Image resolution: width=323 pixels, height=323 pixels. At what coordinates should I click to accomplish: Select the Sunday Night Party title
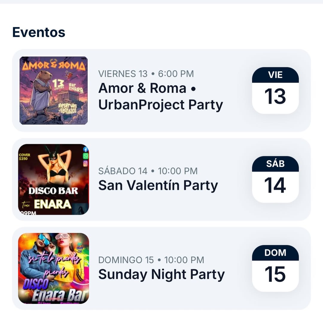click(x=161, y=274)
